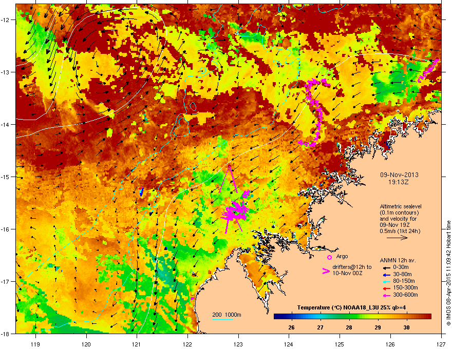
Task: Click the '27' tick label under the color bar
Action: coord(321,327)
